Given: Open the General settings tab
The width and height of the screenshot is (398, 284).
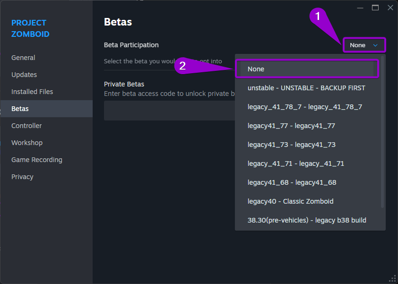Looking at the screenshot, I should click(46, 58).
